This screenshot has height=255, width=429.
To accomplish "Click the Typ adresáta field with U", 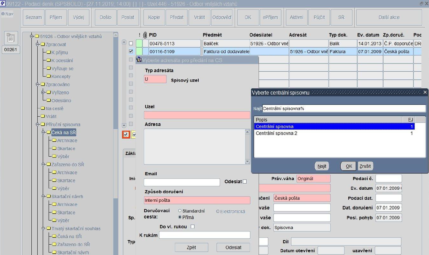I will point(155,79).
